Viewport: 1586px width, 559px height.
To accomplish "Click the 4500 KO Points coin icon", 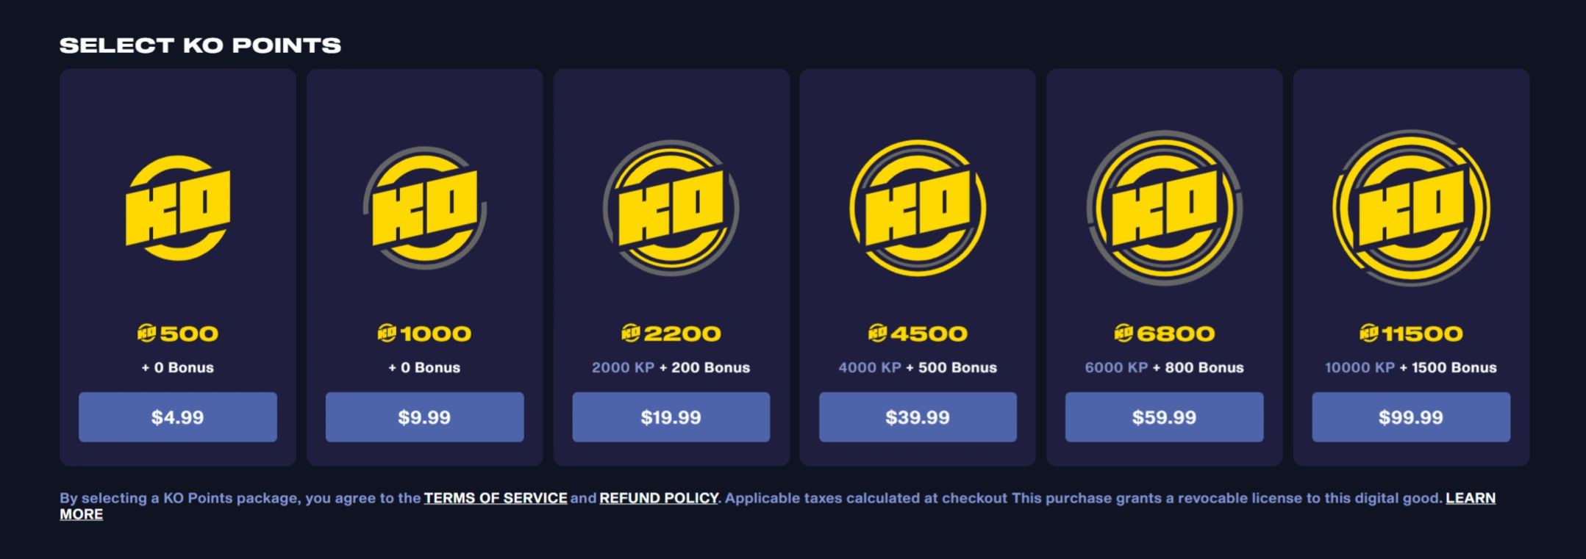I will click(918, 208).
